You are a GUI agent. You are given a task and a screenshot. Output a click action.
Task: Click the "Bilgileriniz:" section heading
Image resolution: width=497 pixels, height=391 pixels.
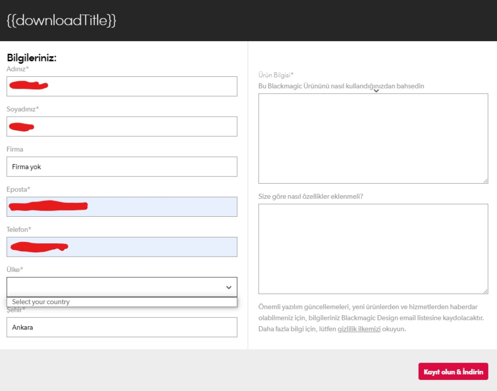click(x=32, y=58)
